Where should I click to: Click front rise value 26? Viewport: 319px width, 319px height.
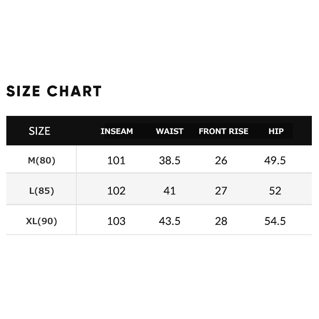221,161
